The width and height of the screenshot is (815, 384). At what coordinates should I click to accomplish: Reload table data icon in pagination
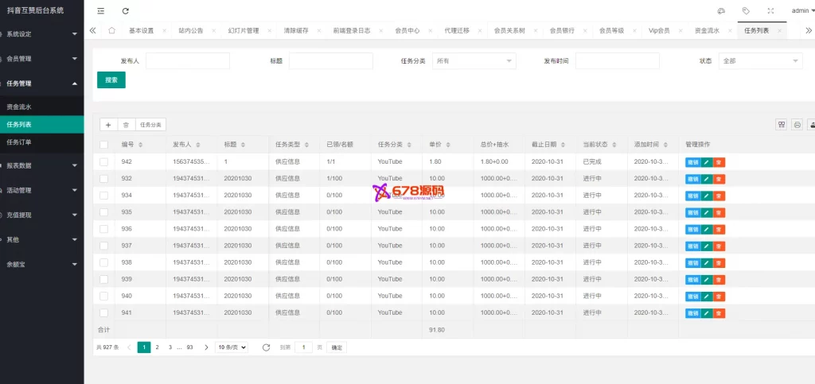[266, 347]
